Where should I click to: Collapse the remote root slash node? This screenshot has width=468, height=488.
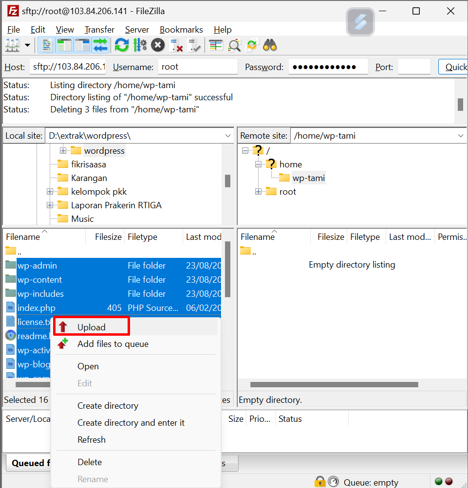(x=245, y=151)
